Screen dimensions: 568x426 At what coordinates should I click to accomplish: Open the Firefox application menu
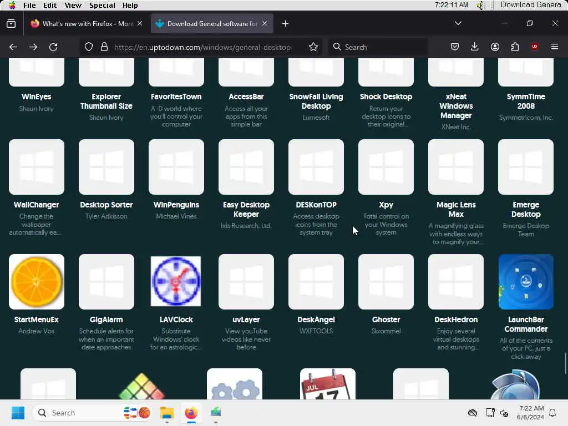coord(555,47)
